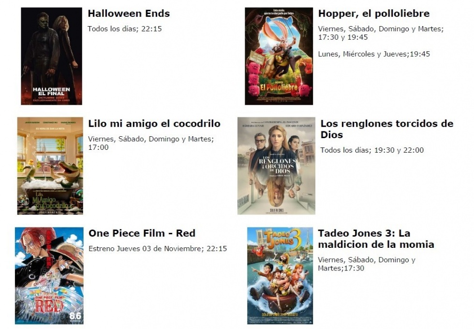Click the Tadeo Jones 3 title heading
This screenshot has height=329, width=474.
point(376,239)
